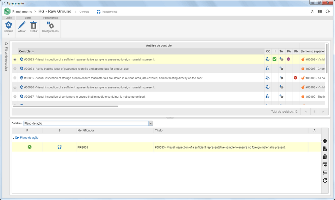Click the Controle label in header

click(x=84, y=12)
